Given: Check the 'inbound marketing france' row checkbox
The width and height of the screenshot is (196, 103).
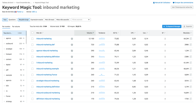Looking at the screenshot, I should click(x=32, y=75).
